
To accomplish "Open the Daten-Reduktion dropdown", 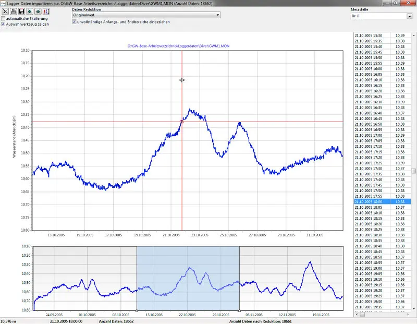I will pyautogui.click(x=146, y=15).
